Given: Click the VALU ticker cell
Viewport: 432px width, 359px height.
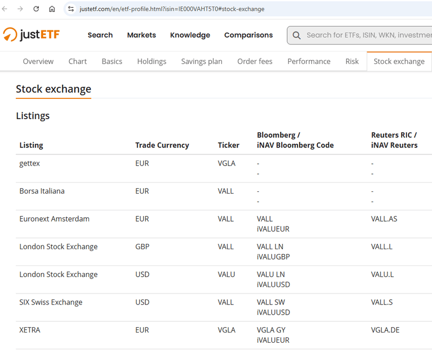Looking at the screenshot, I should 226,275.
